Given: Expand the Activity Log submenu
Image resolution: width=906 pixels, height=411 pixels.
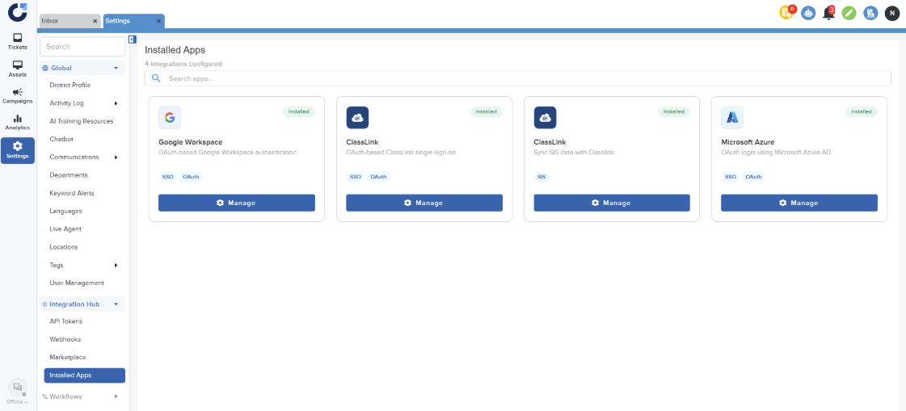Looking at the screenshot, I should point(116,103).
